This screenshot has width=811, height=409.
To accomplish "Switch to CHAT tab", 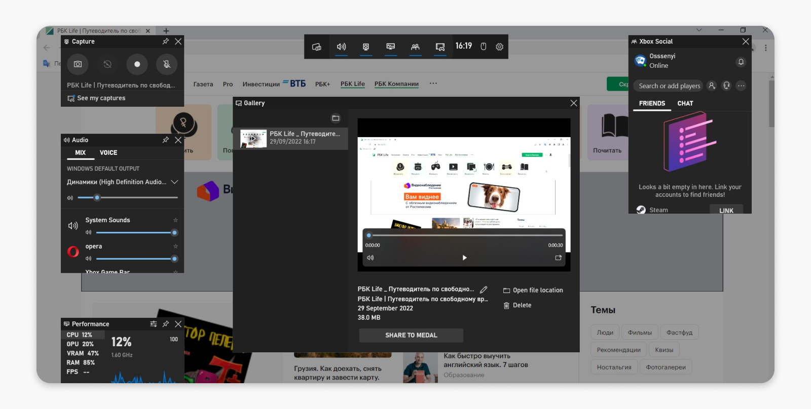I will point(685,103).
